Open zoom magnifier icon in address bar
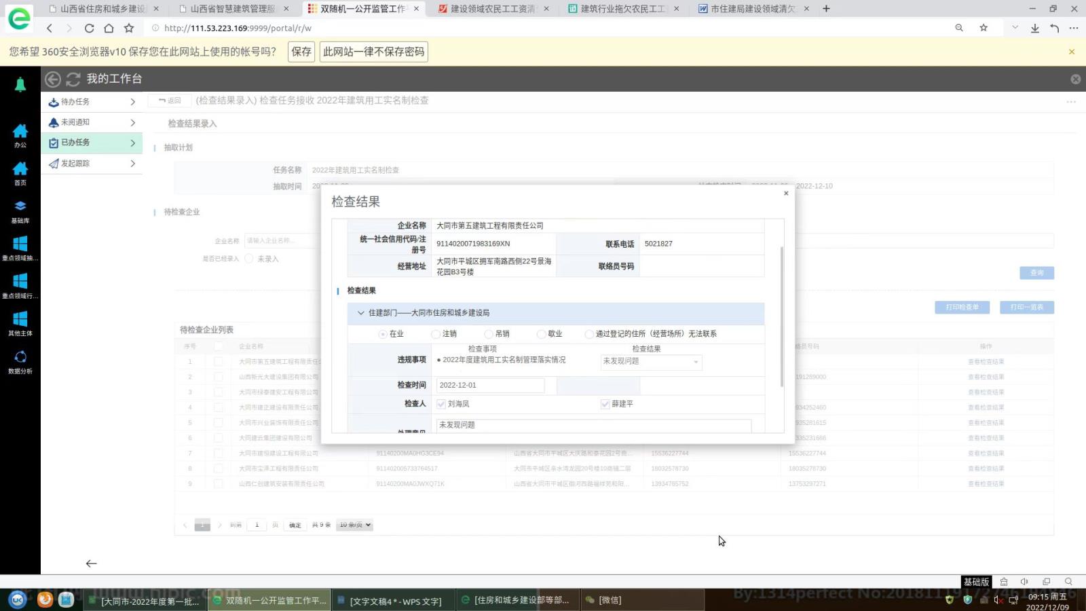Screen dimensions: 1086x611 click(959, 28)
